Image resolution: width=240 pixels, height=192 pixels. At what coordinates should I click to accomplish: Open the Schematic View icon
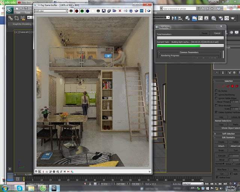pos(206,18)
